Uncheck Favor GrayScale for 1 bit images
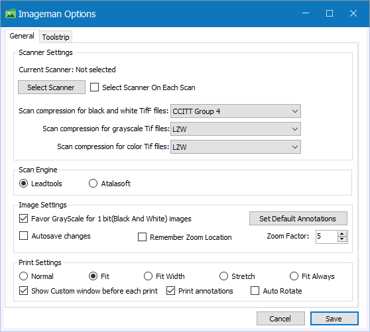 point(23,219)
